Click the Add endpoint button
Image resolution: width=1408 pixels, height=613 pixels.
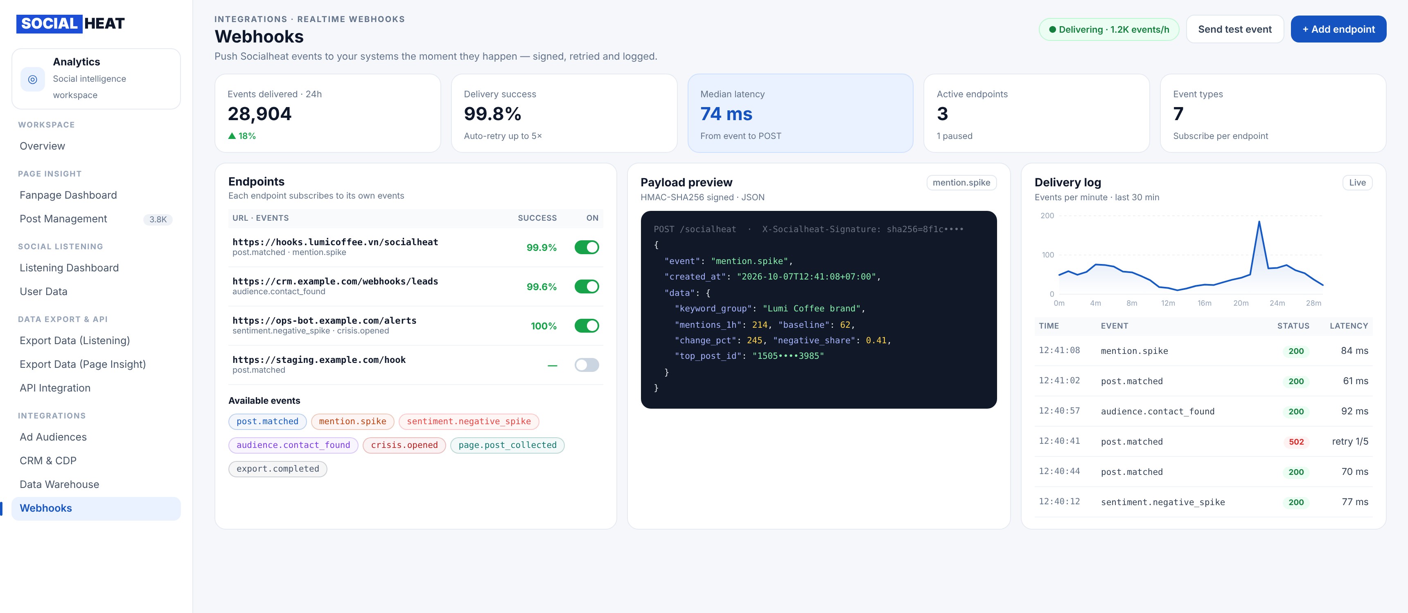point(1338,29)
